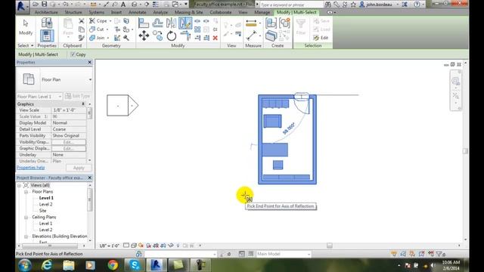Open the Site view in Project Browser
The width and height of the screenshot is (484, 272).
pos(42,211)
